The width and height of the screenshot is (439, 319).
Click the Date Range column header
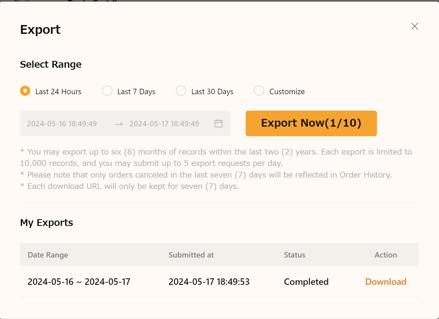click(x=48, y=255)
